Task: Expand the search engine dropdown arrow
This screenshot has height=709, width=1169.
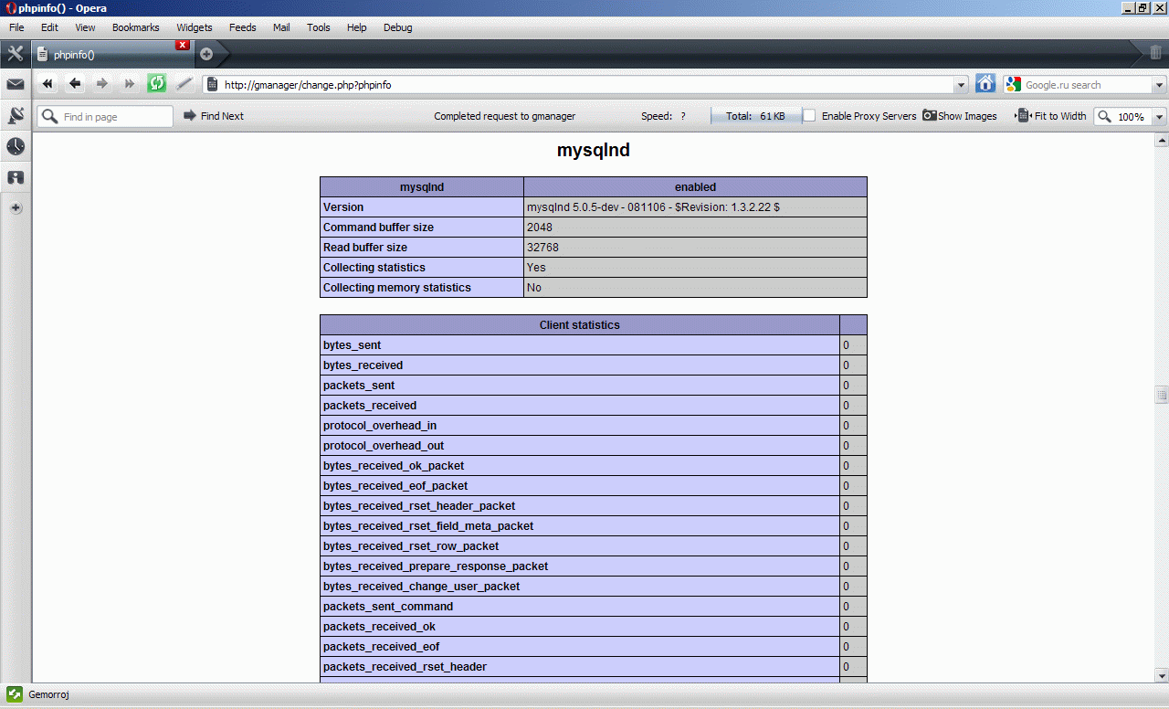Action: [x=1159, y=85]
